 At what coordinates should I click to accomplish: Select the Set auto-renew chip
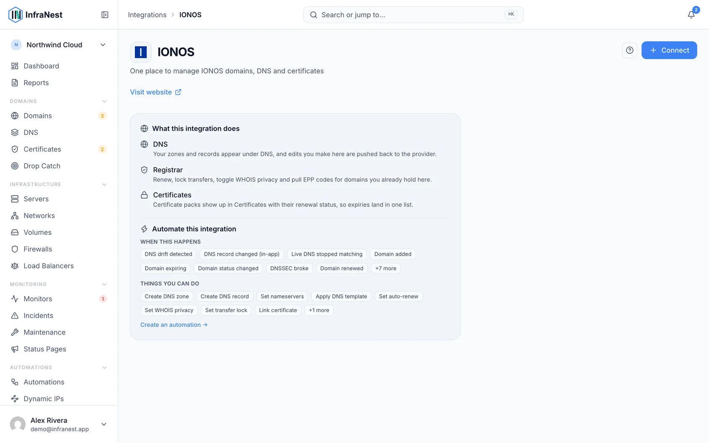[x=399, y=296]
